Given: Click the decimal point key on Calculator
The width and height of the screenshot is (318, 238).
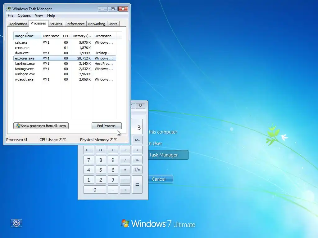Looking at the screenshot, I should tap(113, 190).
